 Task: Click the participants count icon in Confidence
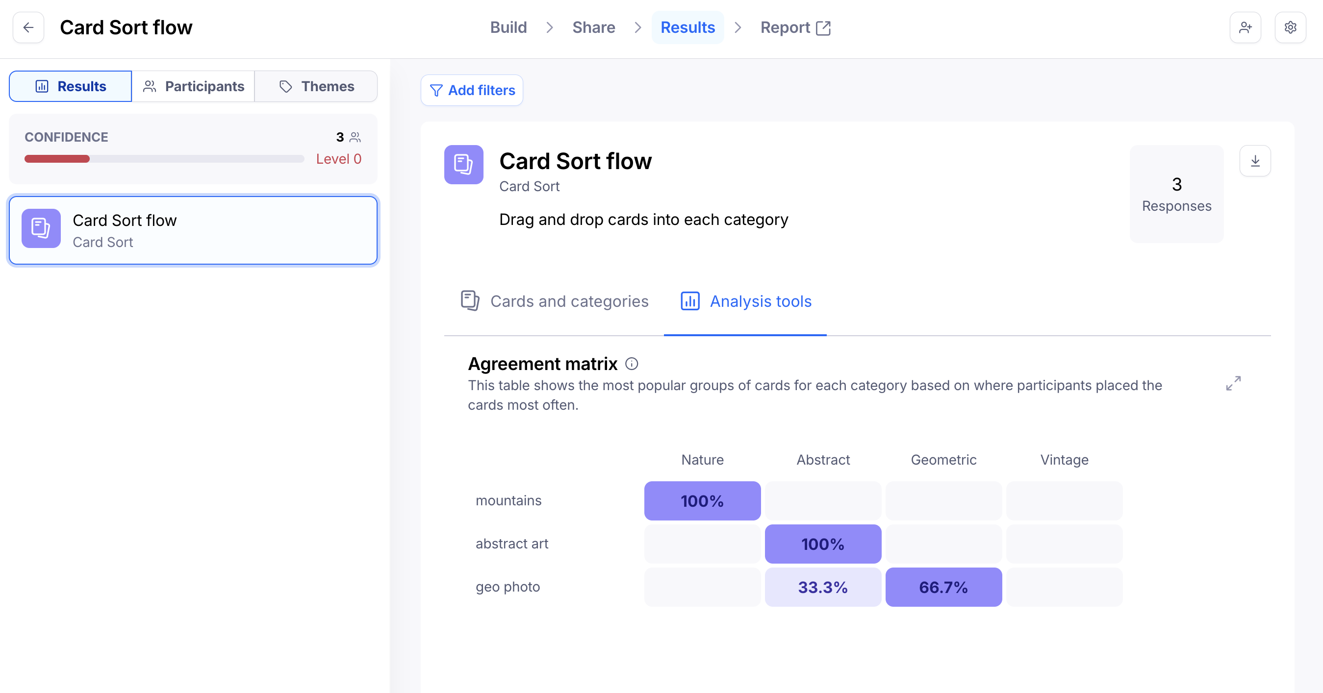tap(356, 137)
